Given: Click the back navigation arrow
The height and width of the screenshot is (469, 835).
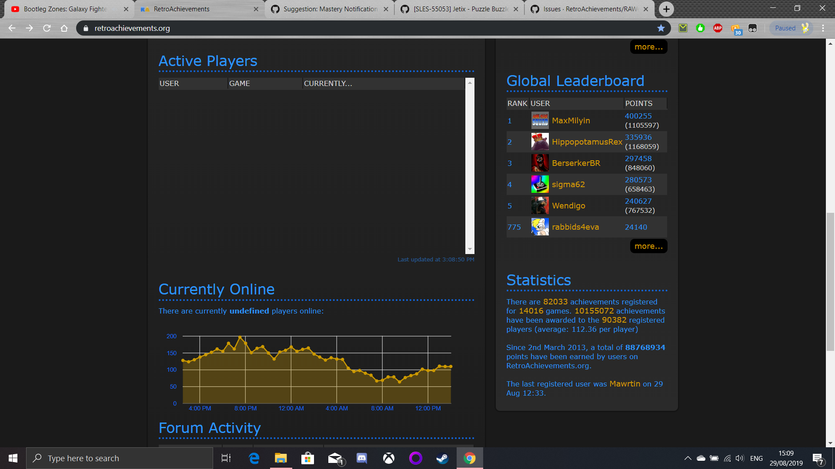Looking at the screenshot, I should point(11,28).
